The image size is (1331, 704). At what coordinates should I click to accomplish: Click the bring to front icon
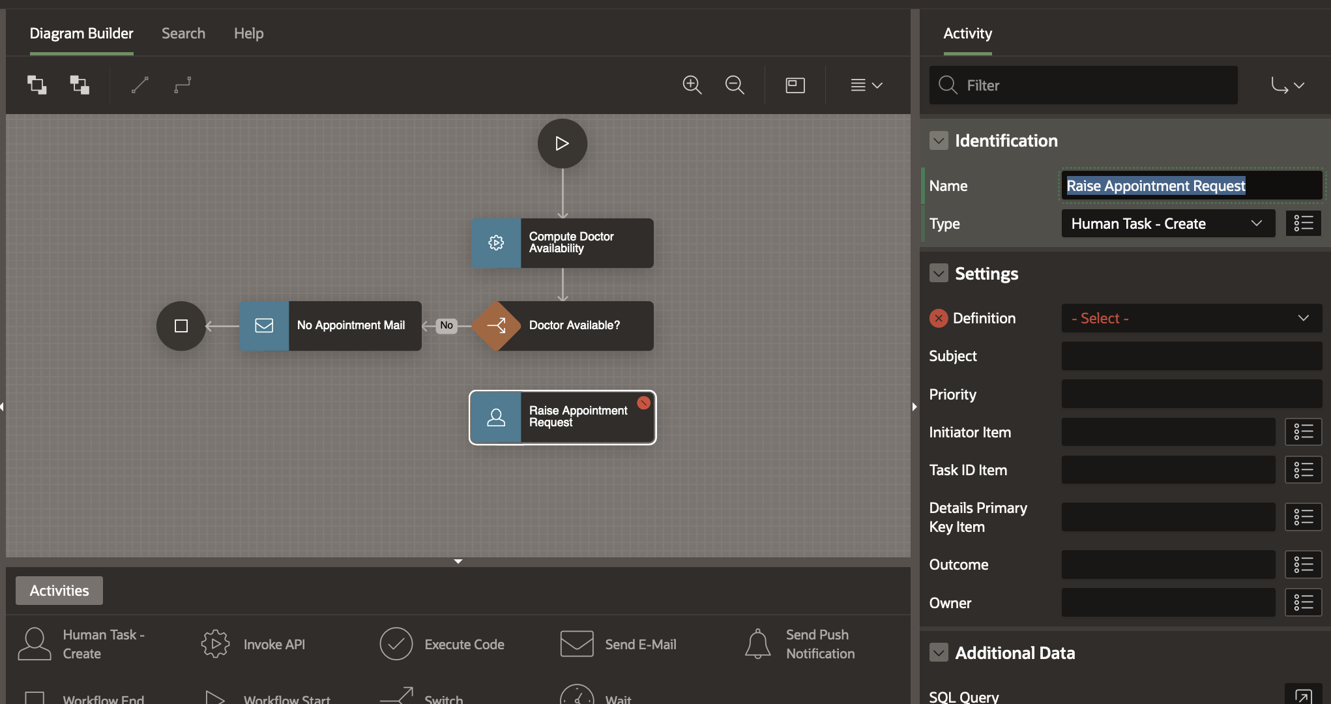click(x=37, y=85)
